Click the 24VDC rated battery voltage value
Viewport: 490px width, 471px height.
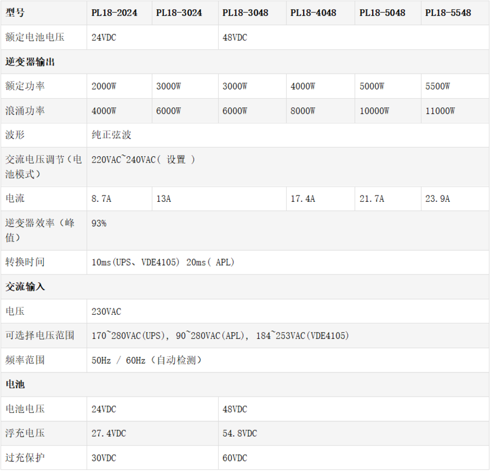tap(104, 38)
